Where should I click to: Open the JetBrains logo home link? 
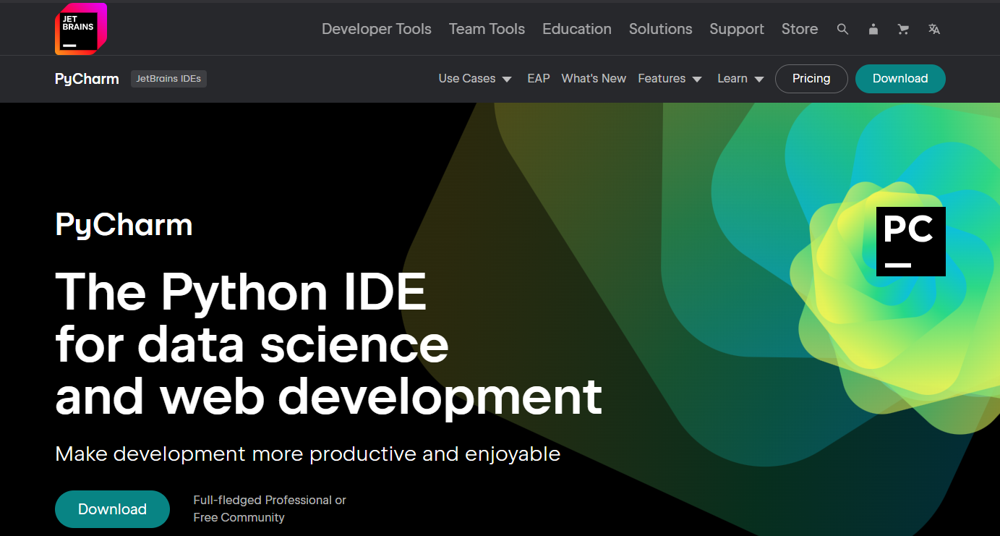81,29
